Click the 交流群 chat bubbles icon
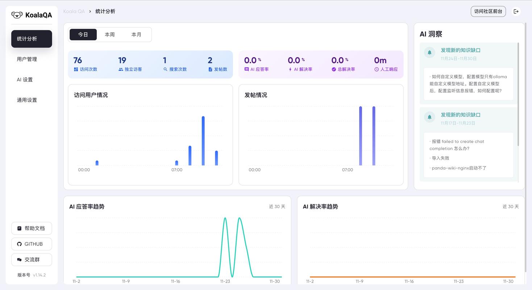 [x=20, y=260]
